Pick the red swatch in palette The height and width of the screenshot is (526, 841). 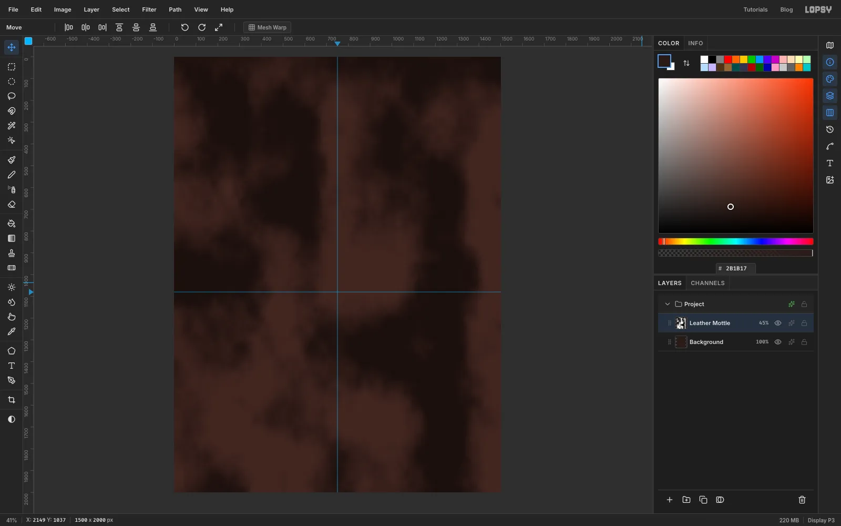[x=728, y=59]
